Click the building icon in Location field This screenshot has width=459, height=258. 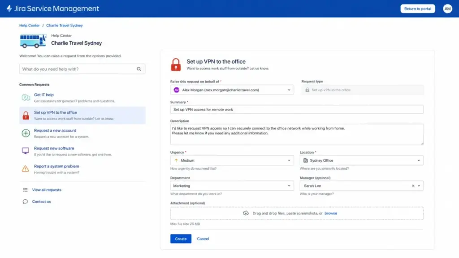point(305,161)
